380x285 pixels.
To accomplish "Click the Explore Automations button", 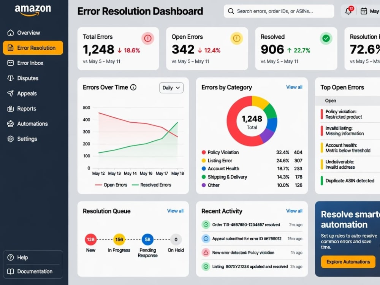I will click(348, 262).
